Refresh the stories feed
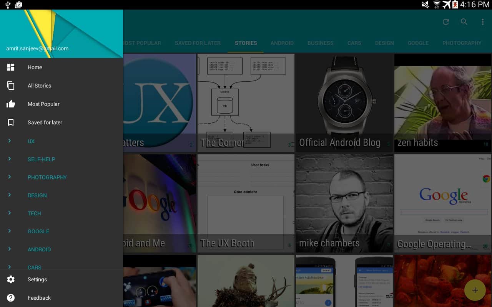 (x=446, y=22)
